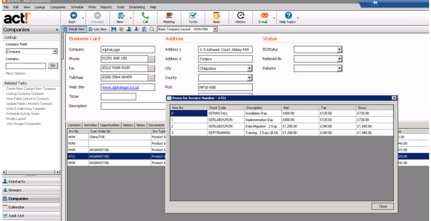Click Modify Layout task

coord(16,118)
